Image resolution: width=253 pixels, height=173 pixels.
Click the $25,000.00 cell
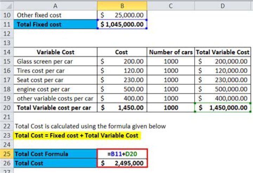(x=122, y=15)
